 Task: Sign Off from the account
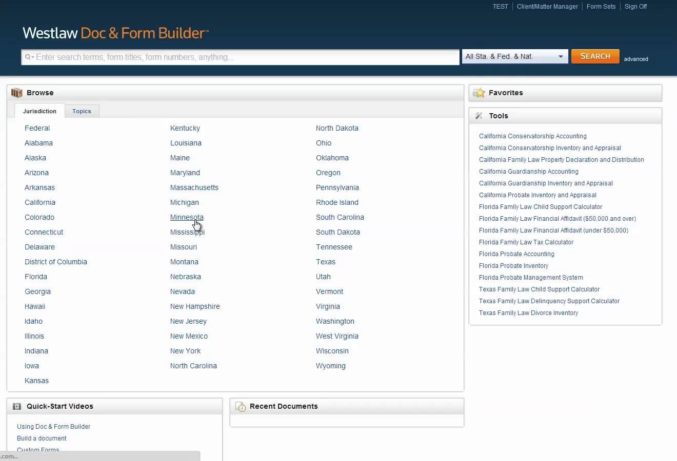click(x=635, y=7)
